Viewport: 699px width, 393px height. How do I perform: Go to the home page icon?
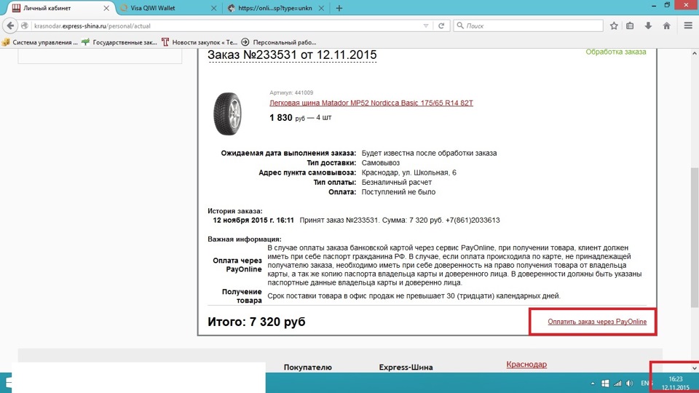coord(666,26)
